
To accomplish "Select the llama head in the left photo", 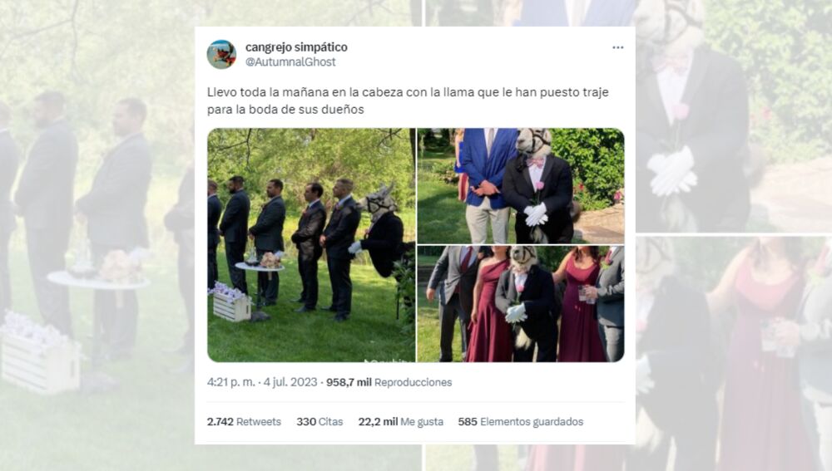I will tap(379, 201).
